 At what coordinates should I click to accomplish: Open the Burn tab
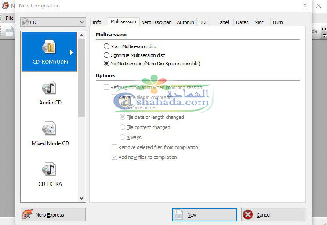pos(277,22)
